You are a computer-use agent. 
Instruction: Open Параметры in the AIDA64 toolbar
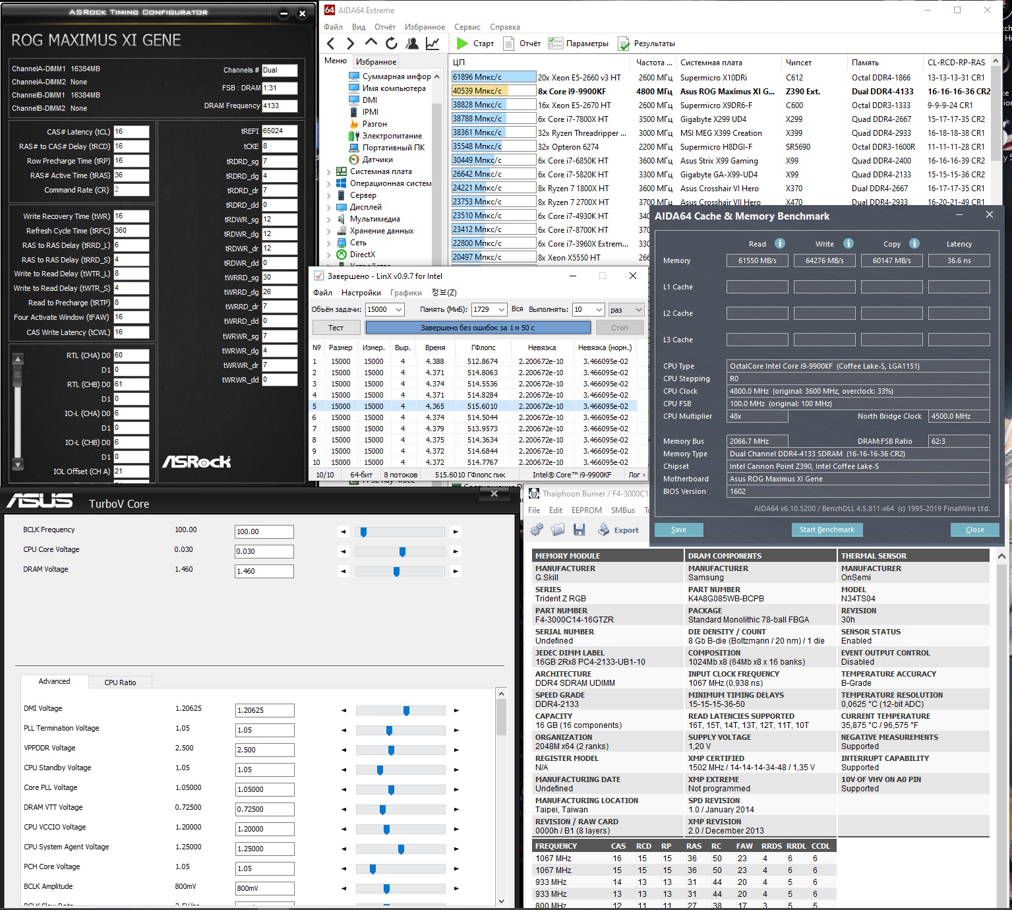(579, 44)
